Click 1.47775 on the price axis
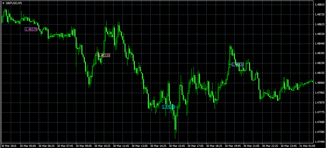The height and width of the screenshot is (148, 326). (x=320, y=112)
